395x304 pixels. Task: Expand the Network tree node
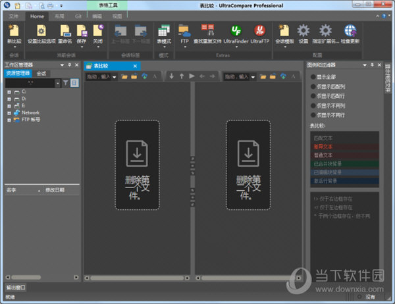tap(9, 113)
